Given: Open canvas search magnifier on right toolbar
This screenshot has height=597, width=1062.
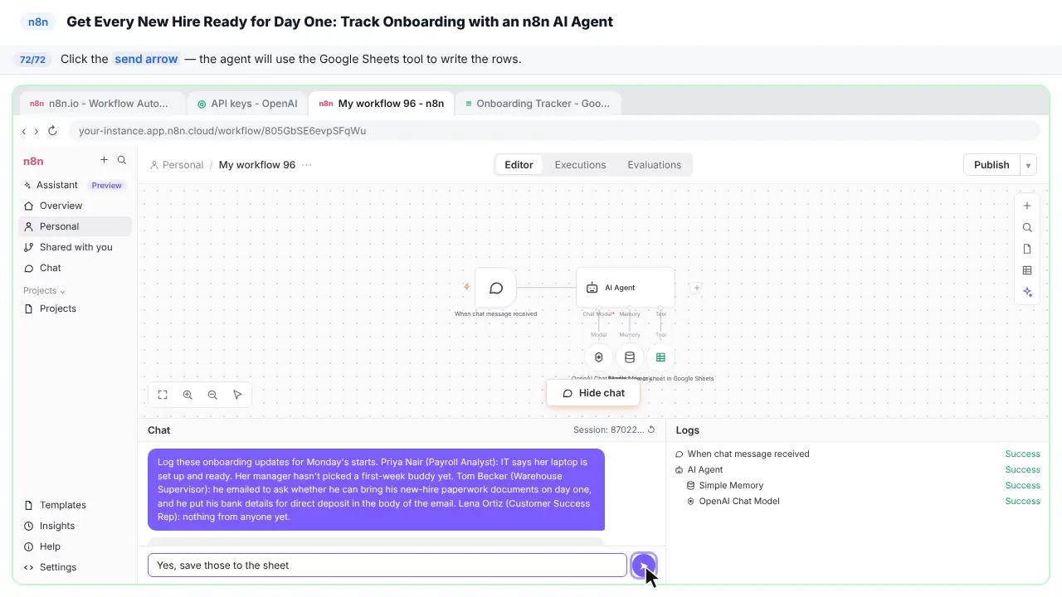Looking at the screenshot, I should click(x=1027, y=227).
